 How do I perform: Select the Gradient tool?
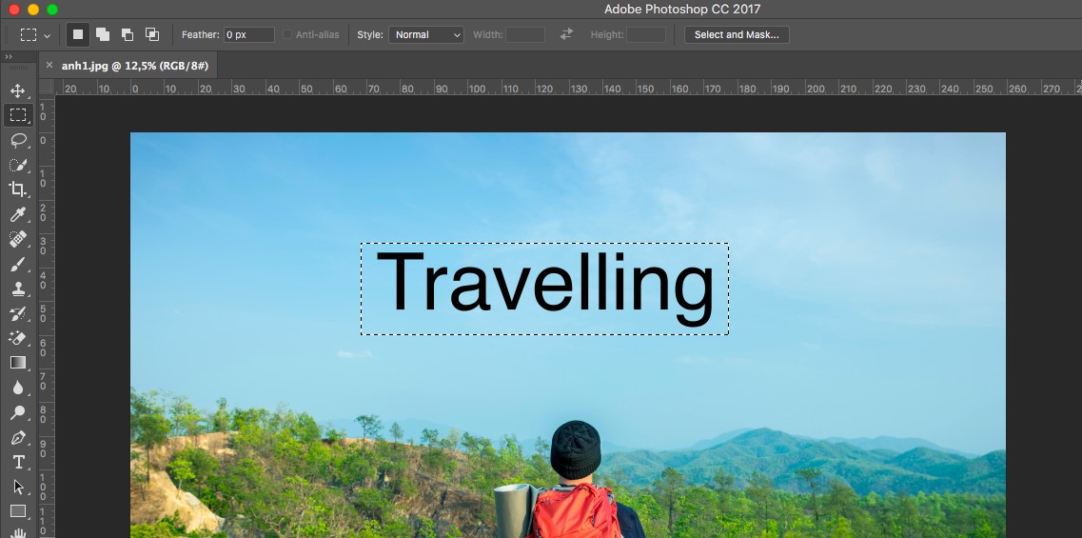pos(18,363)
